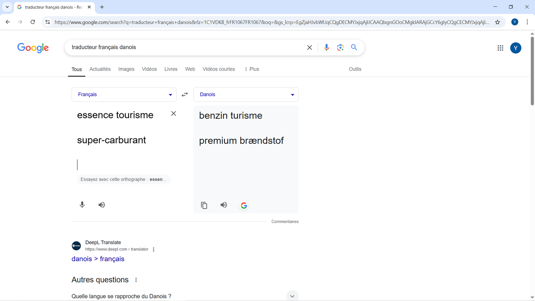Open Google voice search microphone
The width and height of the screenshot is (535, 301).
point(326,47)
